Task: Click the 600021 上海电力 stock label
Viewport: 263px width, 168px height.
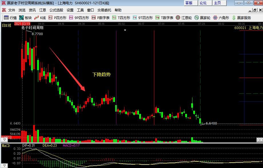Action: pyautogui.click(x=248, y=28)
